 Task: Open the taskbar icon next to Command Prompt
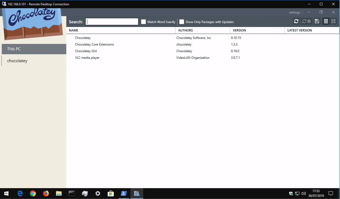85,193
